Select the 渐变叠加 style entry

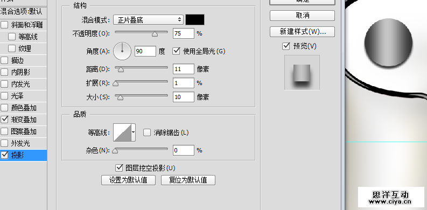tap(23, 120)
